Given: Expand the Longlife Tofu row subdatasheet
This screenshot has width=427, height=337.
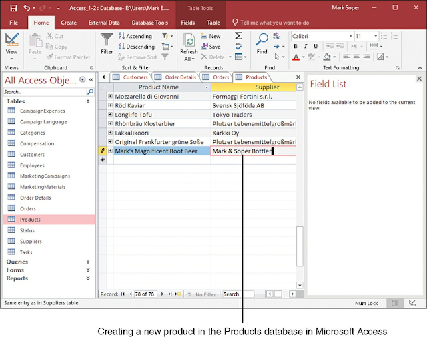Looking at the screenshot, I should [x=110, y=115].
